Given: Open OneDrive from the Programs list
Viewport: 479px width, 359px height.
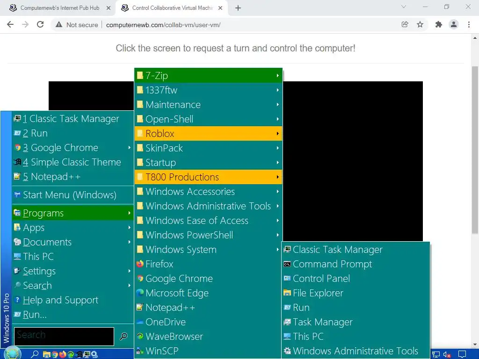Looking at the screenshot, I should point(208,322).
